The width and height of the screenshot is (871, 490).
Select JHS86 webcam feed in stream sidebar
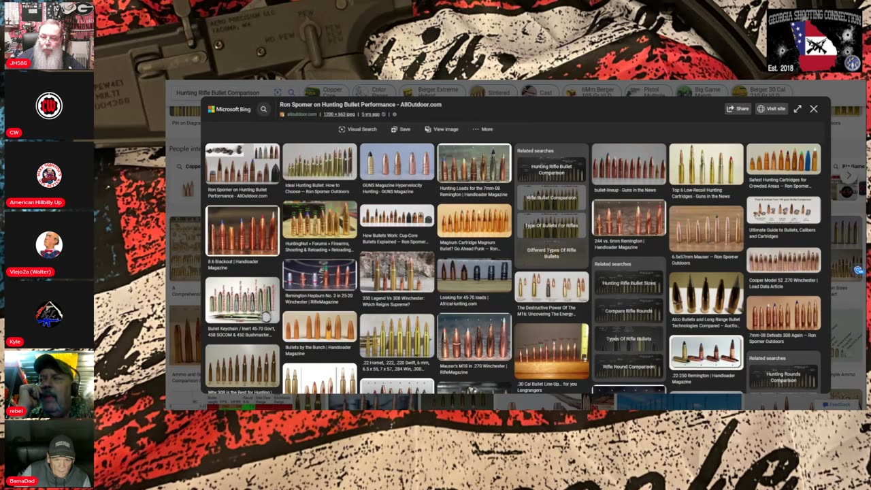[x=49, y=35]
